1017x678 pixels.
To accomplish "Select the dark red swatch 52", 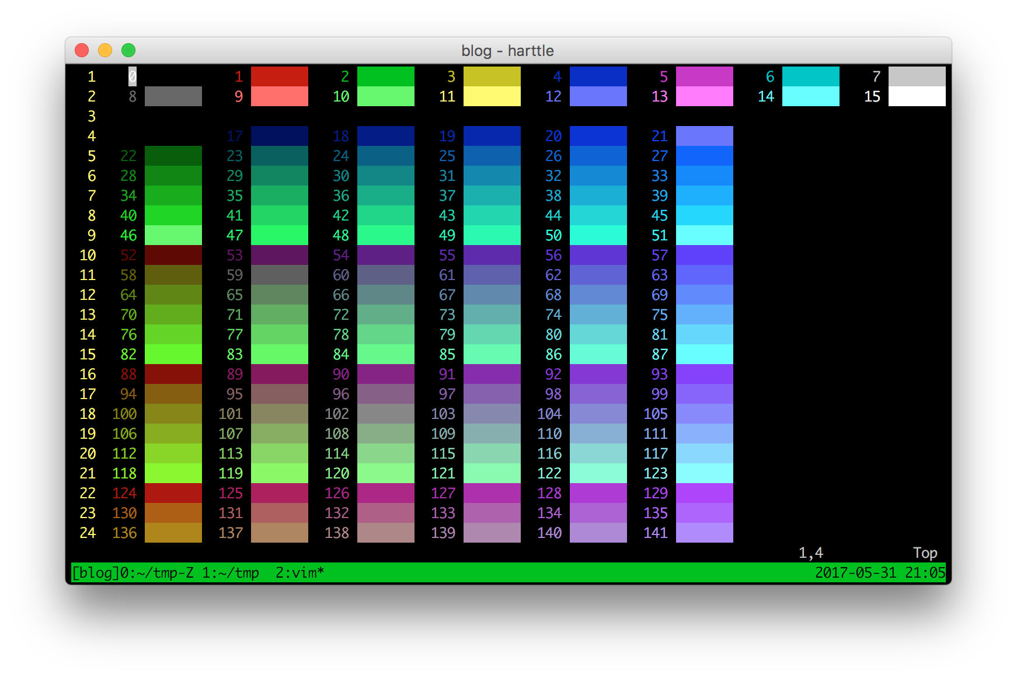I will 173,255.
